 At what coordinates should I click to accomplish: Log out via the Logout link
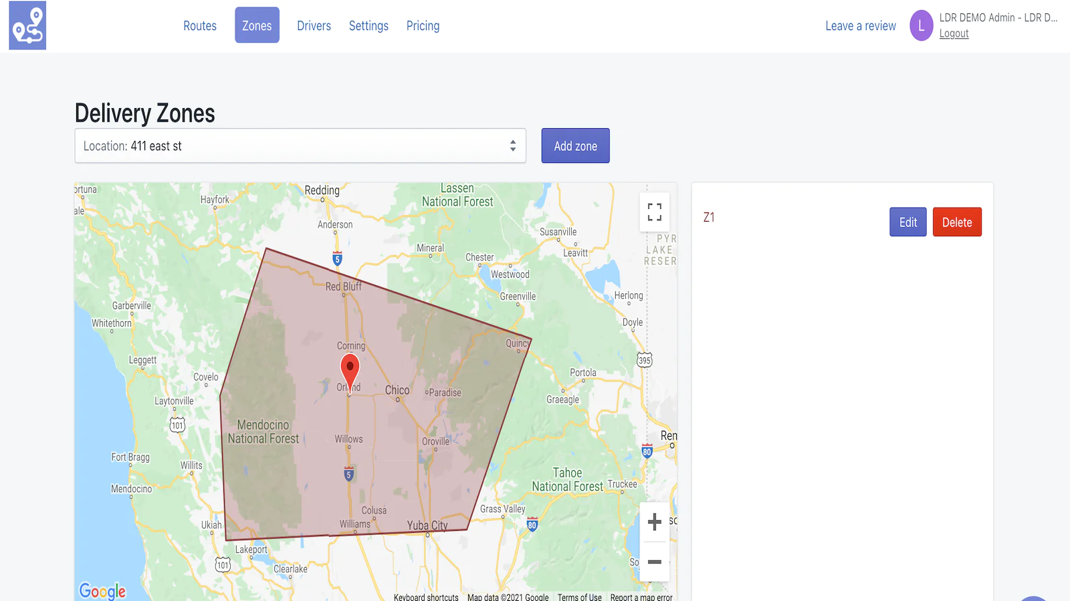tap(954, 33)
